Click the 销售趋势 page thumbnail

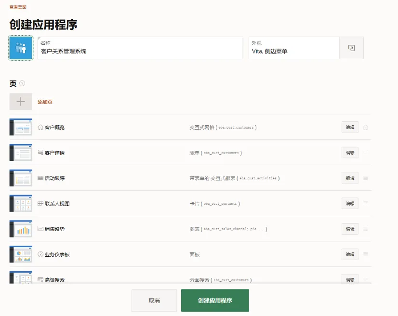21,228
